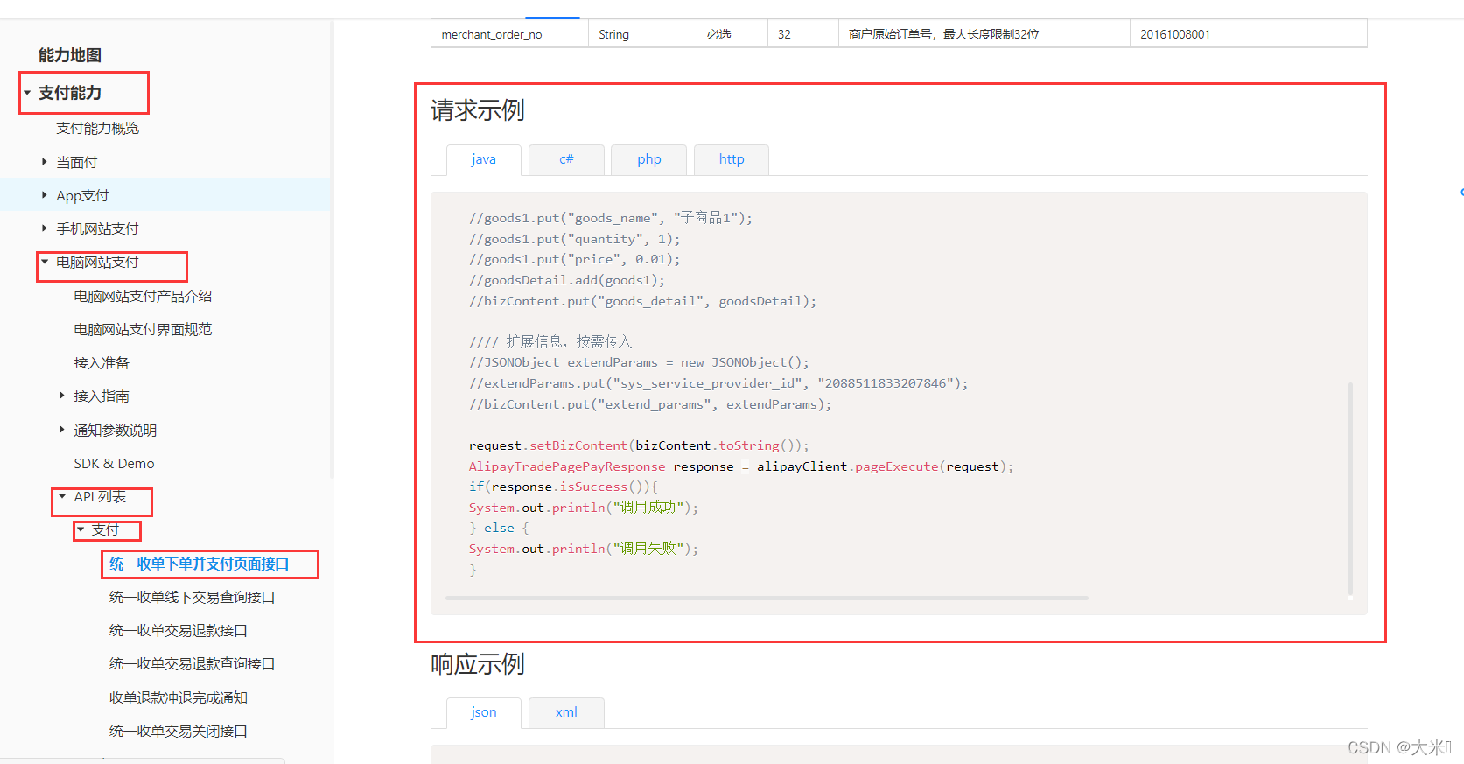
Task: Click the 商户原始订单号 description cell
Action: click(984, 34)
